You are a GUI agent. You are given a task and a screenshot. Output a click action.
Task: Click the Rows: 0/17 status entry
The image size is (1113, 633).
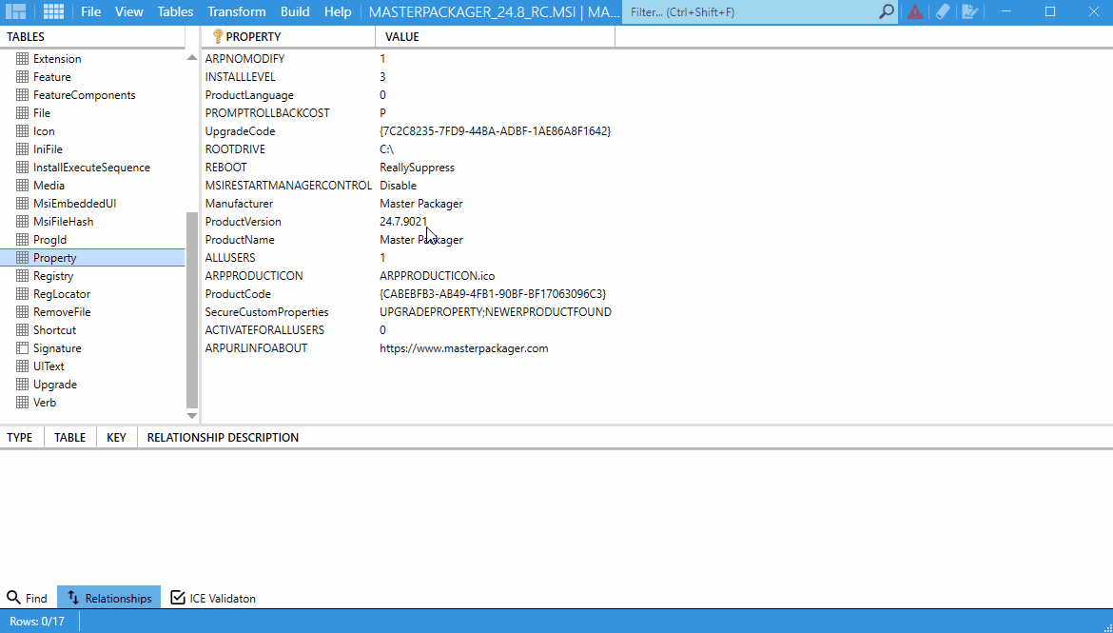[37, 622]
